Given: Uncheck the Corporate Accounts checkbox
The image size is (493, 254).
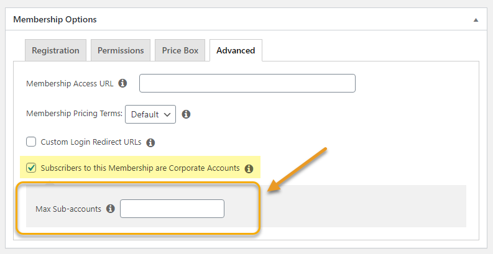Looking at the screenshot, I should coord(31,168).
